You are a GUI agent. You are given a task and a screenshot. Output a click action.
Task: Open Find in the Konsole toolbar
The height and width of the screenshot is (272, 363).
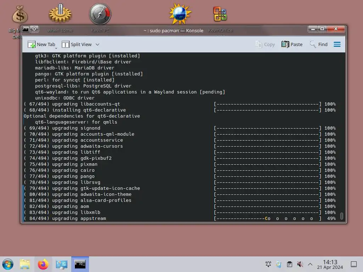coord(319,44)
